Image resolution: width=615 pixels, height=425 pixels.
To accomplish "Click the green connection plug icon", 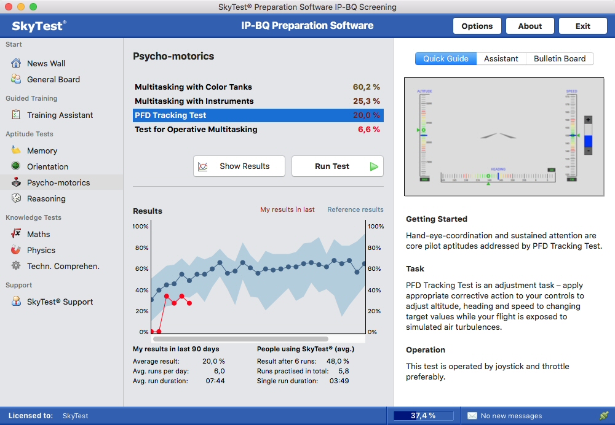I will point(603,416).
